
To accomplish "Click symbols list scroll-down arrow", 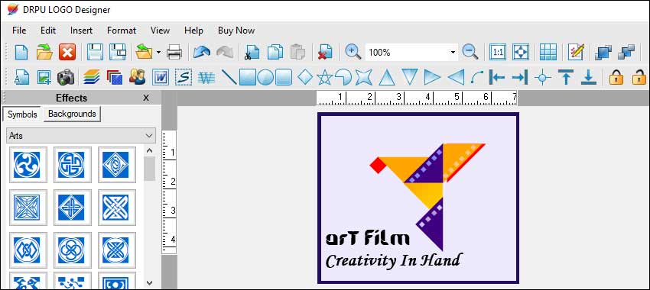I will 150,283.
